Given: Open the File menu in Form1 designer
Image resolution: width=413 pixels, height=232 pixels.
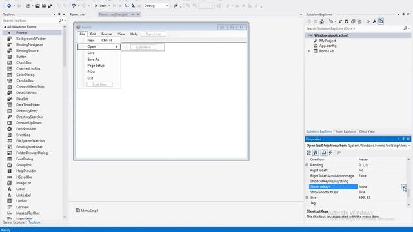Looking at the screenshot, I should [x=82, y=34].
